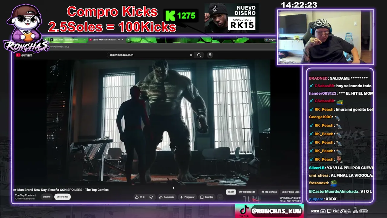Start voice search with the microphone icon
Viewport: 387px width, 218px height.
[210, 55]
